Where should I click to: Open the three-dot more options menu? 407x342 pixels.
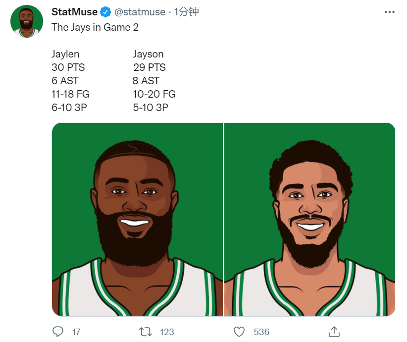pos(389,12)
